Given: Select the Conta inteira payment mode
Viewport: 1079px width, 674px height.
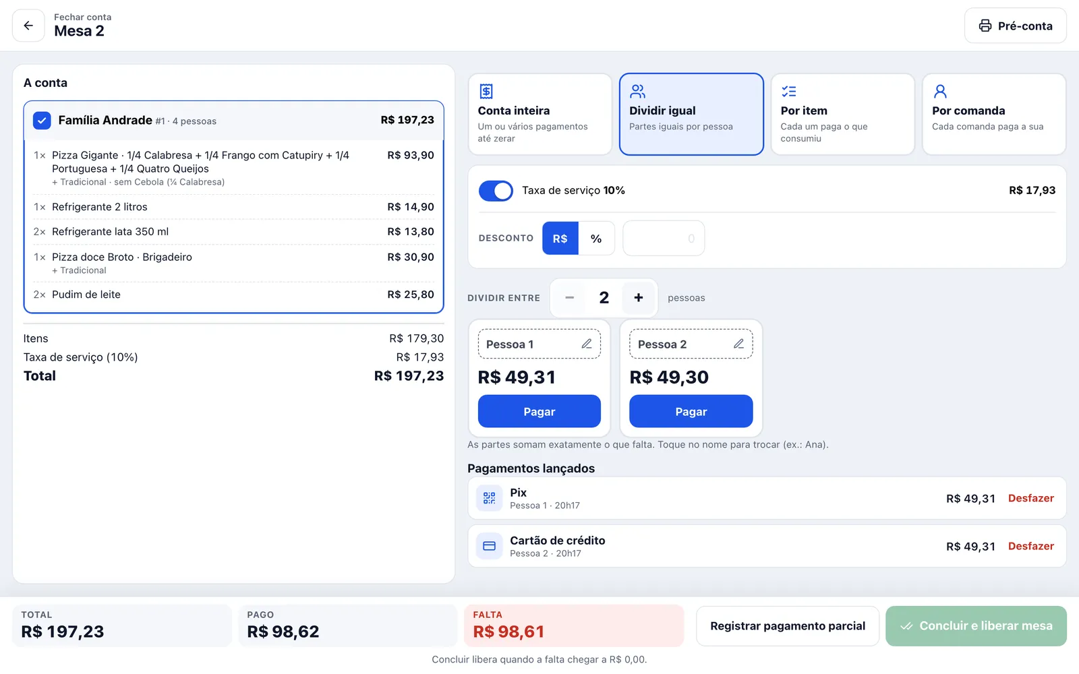Looking at the screenshot, I should 540,114.
